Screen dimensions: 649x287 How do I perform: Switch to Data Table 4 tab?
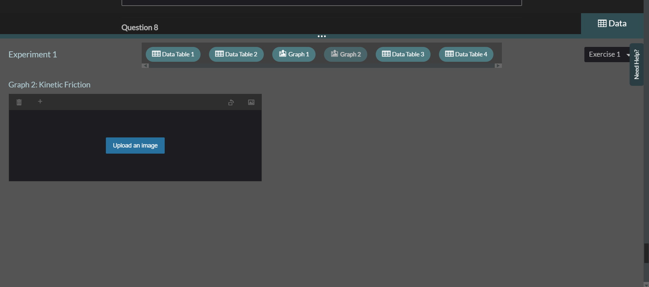466,54
